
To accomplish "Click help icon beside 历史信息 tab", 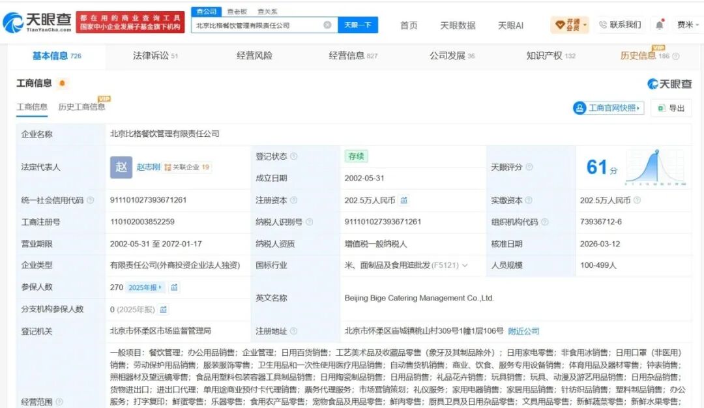I will pos(676,56).
